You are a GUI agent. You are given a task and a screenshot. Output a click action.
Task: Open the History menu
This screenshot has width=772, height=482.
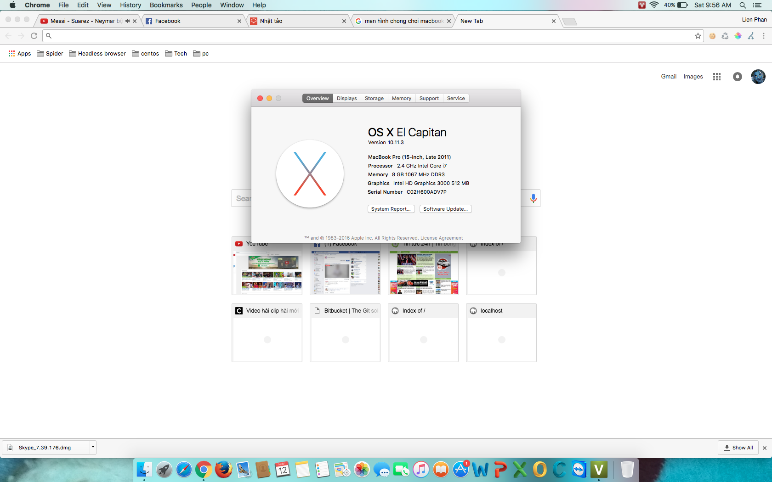click(131, 5)
